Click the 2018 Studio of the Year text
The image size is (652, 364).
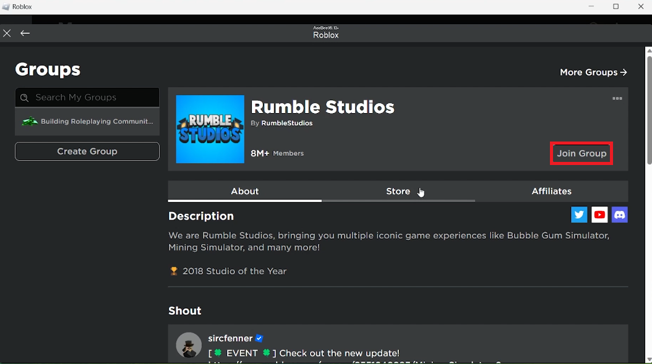(x=234, y=271)
